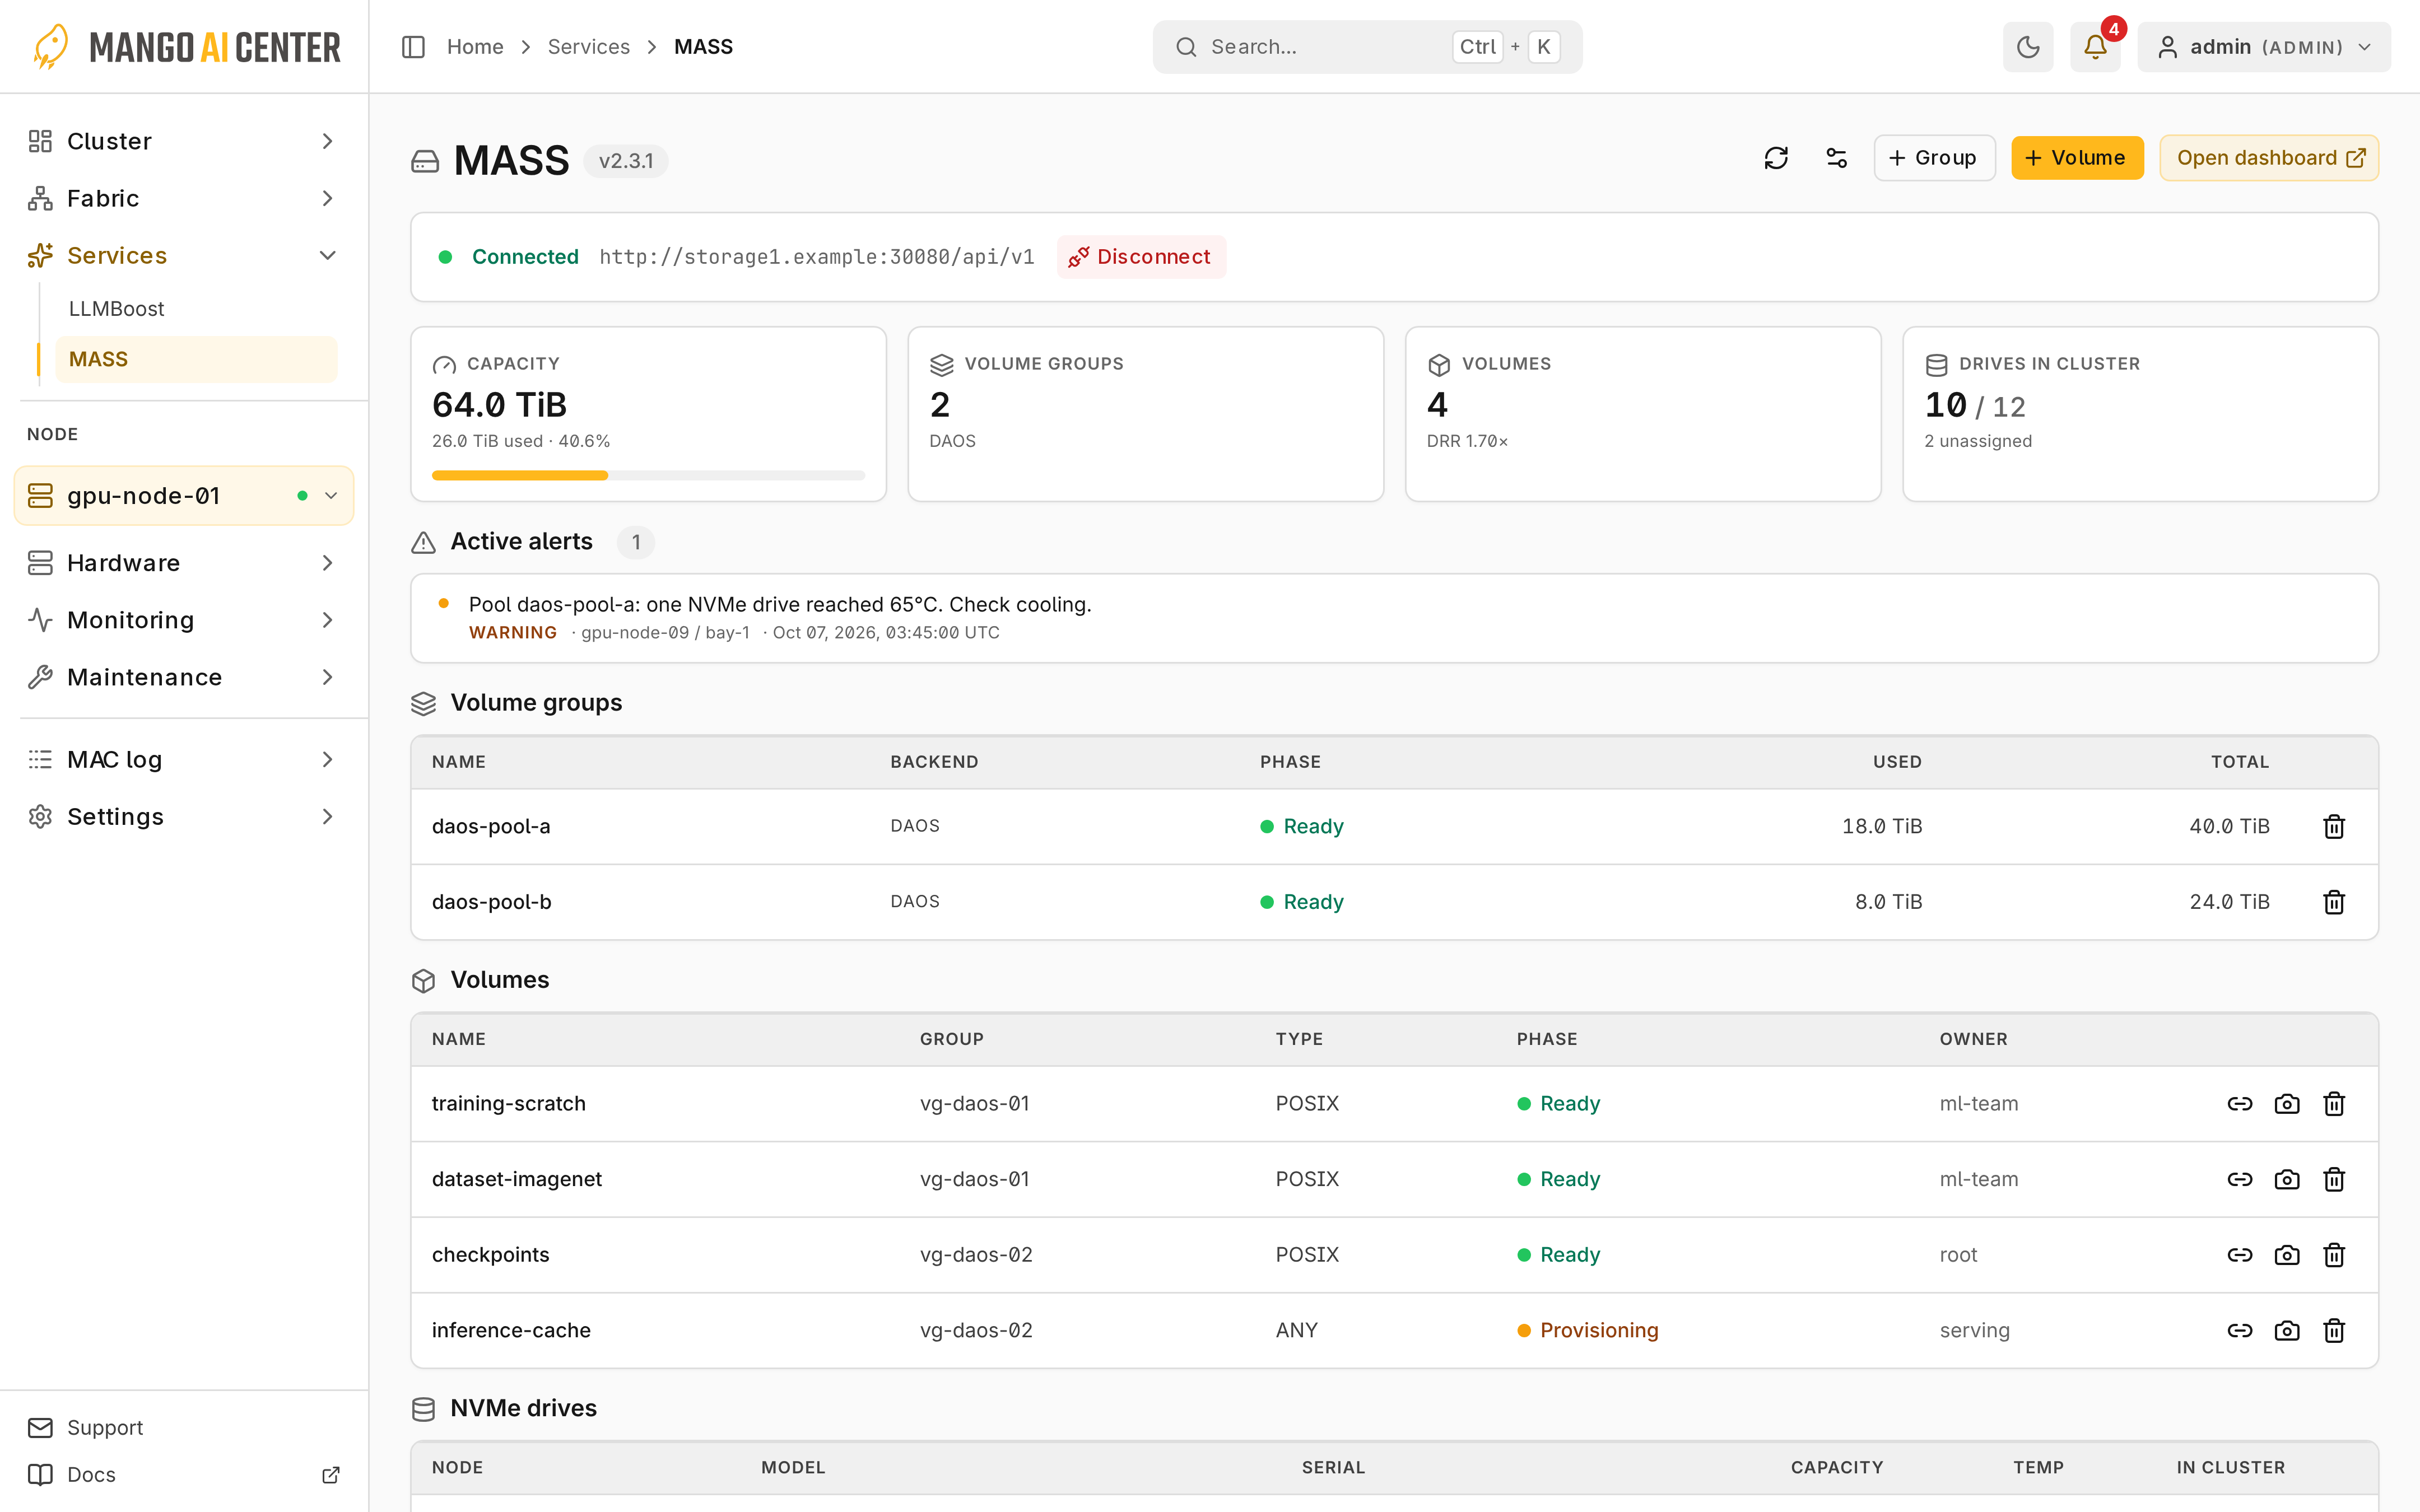Snapshot the inference-cache volume
This screenshot has height=1512, width=2420.
coord(2287,1330)
